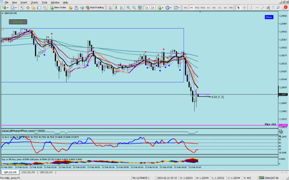Screen dimensions: 289x180
Task: Expand the templates dropdown arrow
Action: coord(179,8)
